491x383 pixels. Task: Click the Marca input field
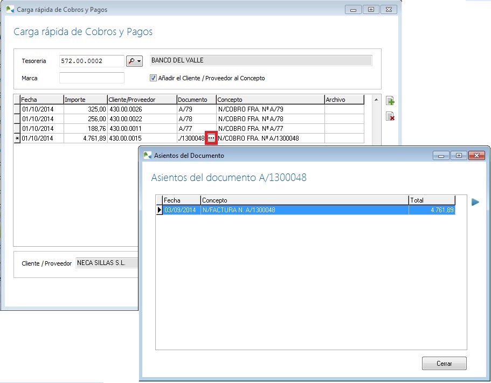tap(92, 78)
